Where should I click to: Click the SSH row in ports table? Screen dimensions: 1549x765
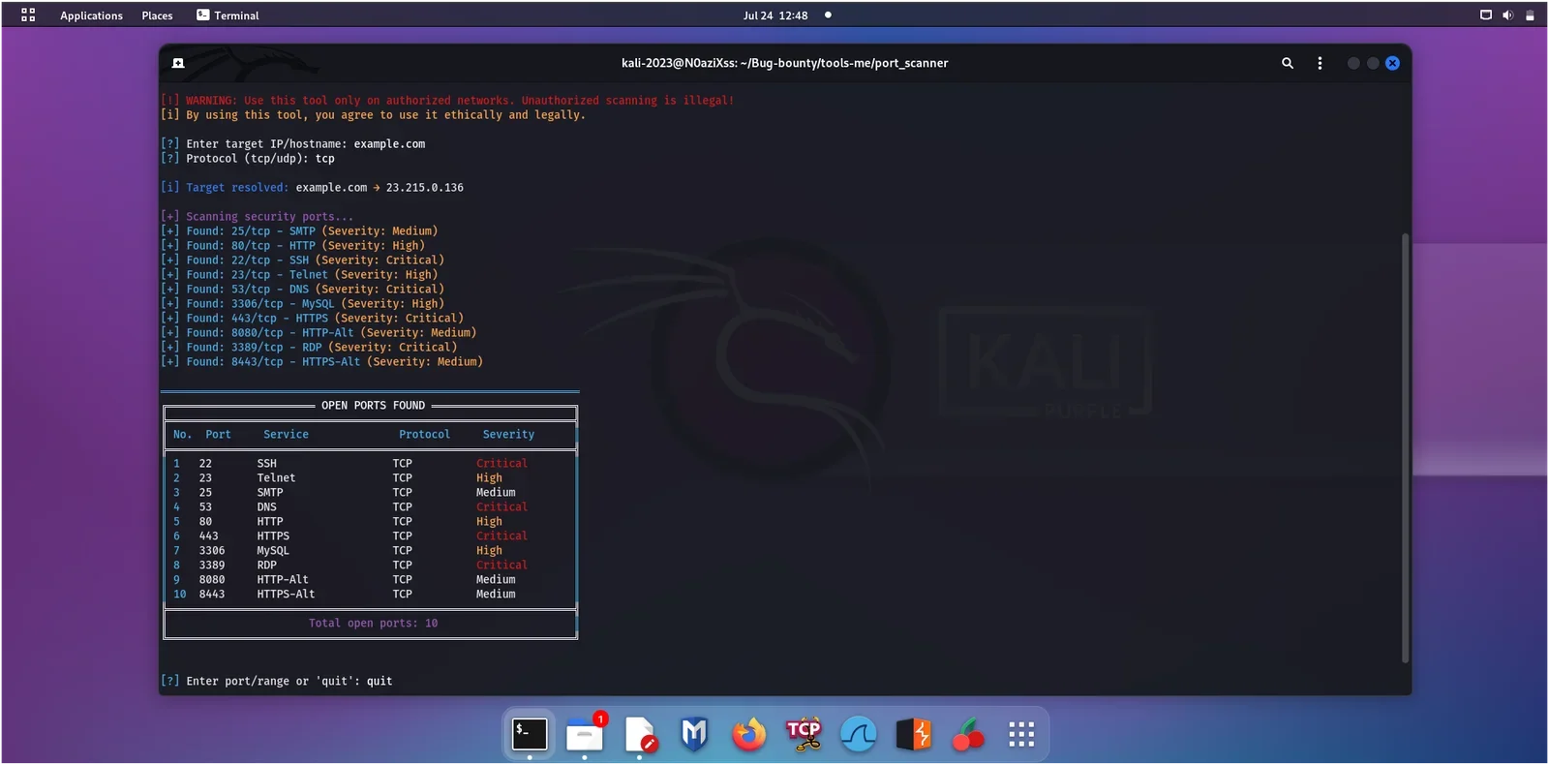coord(370,464)
